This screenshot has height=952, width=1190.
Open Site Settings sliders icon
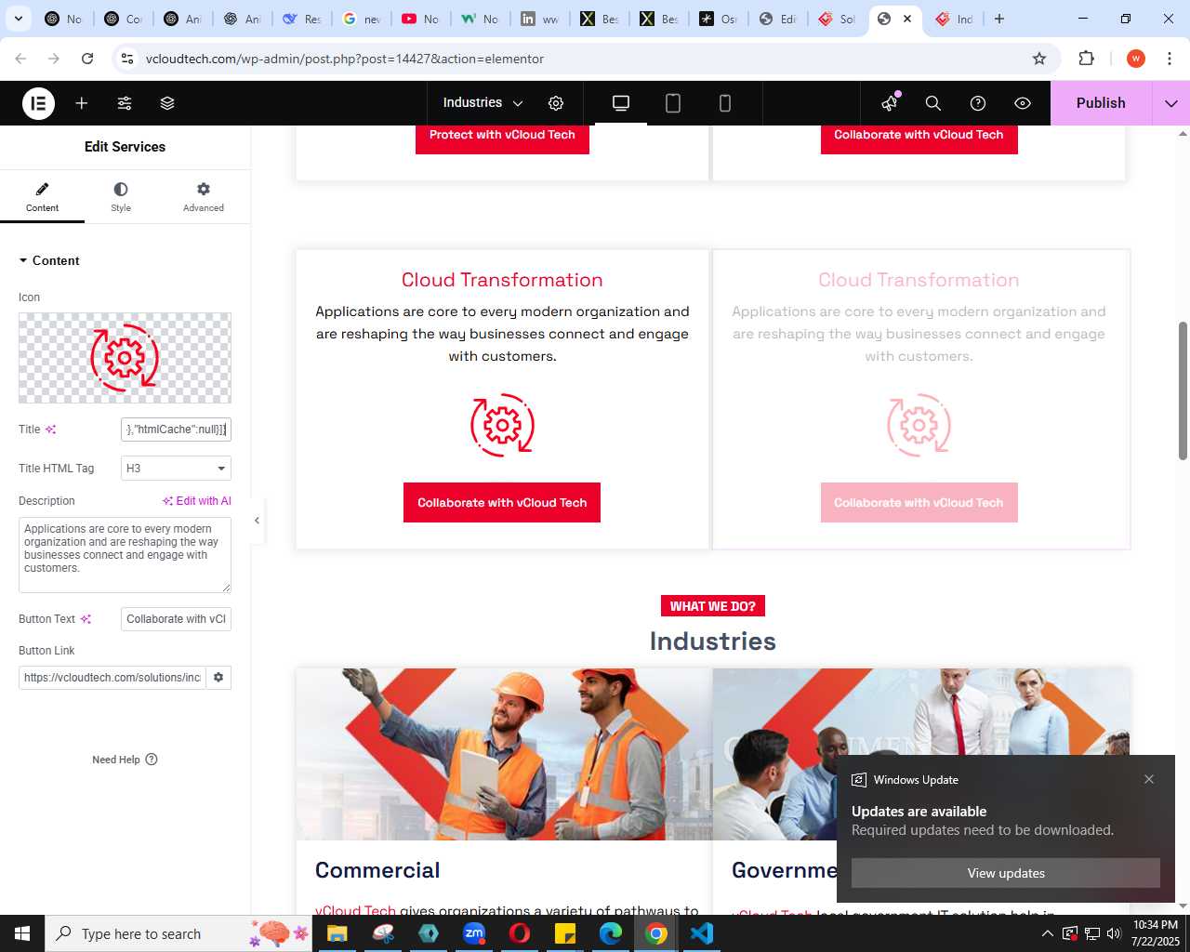click(125, 103)
